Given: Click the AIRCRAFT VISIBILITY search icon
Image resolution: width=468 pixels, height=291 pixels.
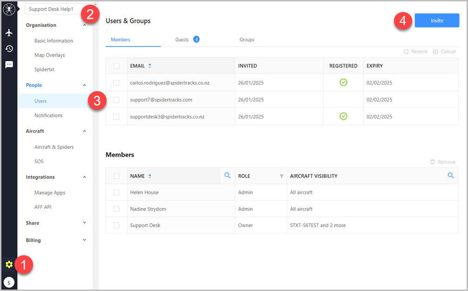Looking at the screenshot, I should coord(450,176).
